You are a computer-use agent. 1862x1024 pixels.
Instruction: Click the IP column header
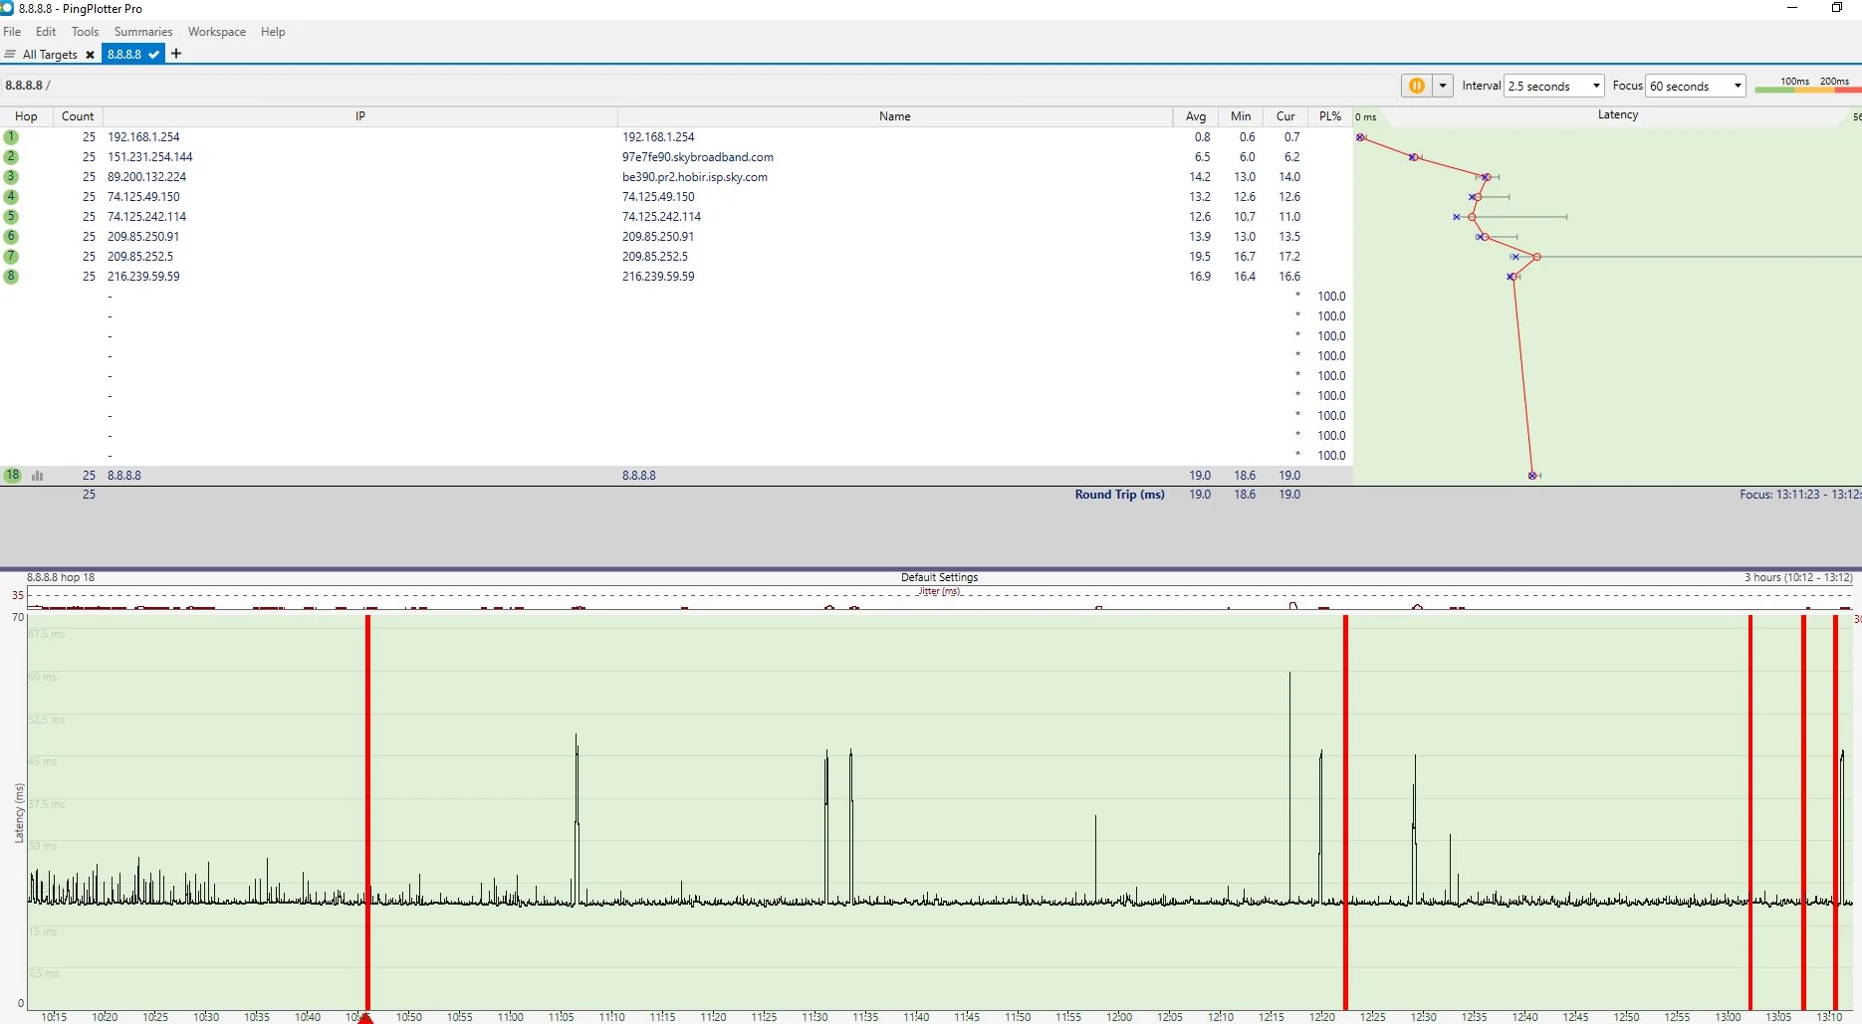click(x=360, y=116)
